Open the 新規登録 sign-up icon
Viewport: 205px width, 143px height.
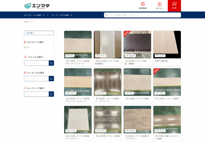(x=143, y=4)
